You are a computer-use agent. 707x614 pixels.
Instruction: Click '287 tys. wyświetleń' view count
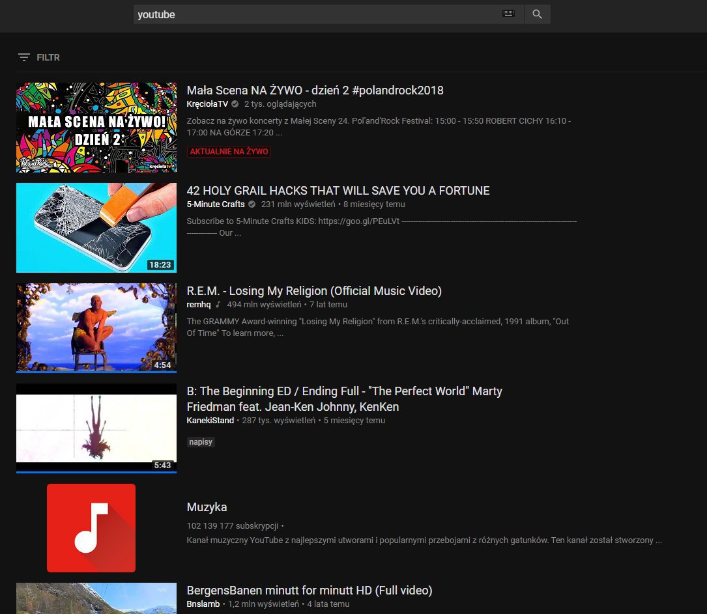[279, 421]
